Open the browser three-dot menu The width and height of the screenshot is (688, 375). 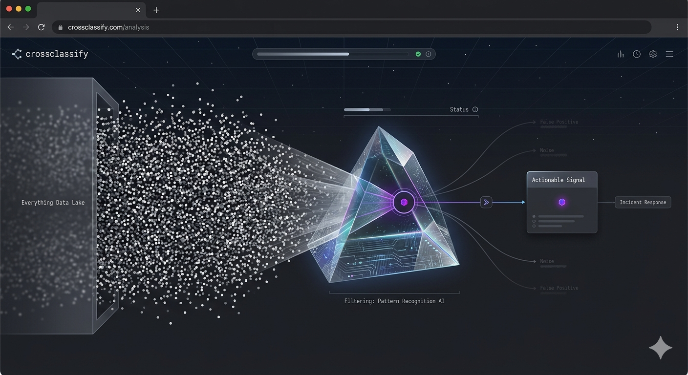677,27
